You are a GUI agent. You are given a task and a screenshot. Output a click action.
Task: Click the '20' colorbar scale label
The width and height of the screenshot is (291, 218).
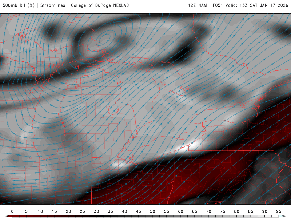click(x=68, y=211)
